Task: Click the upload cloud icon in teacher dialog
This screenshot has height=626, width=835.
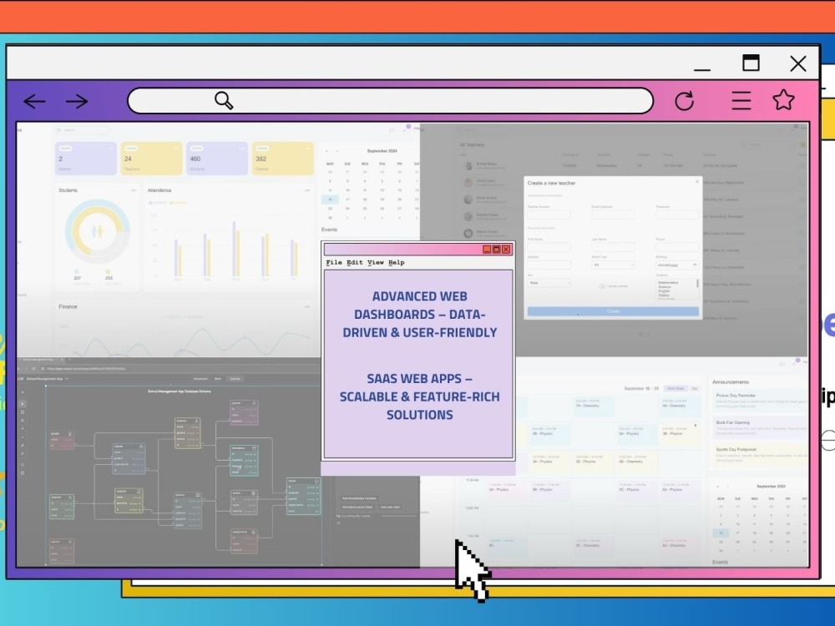Action: click(x=602, y=286)
